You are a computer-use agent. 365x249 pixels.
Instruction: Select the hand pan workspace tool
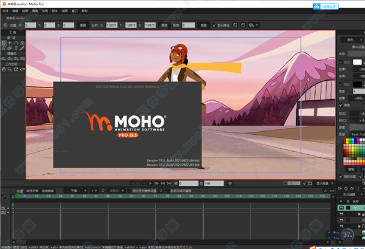[4, 69]
